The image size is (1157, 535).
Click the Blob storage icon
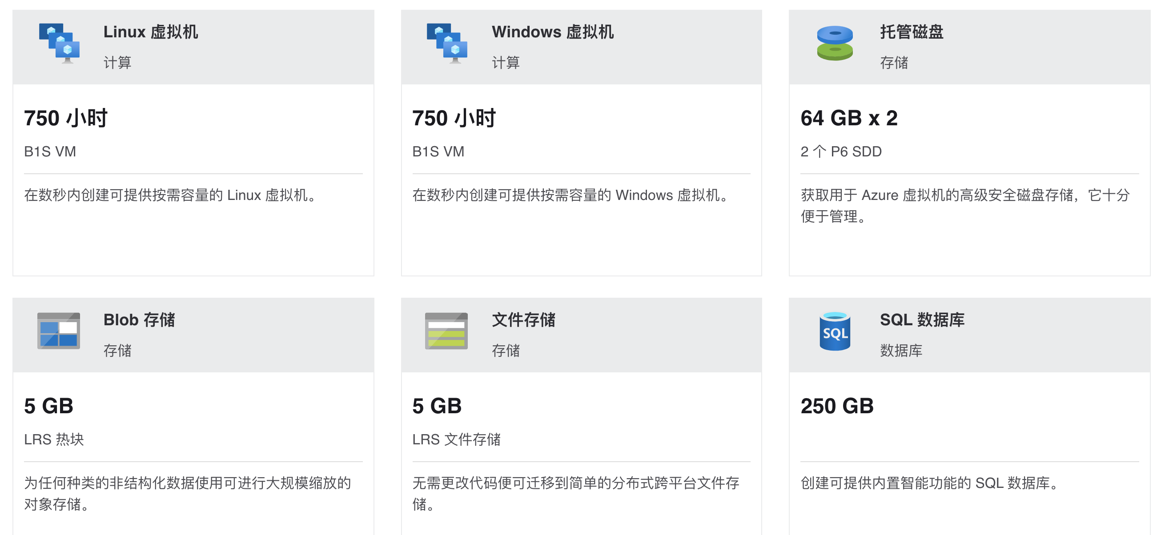pos(58,331)
